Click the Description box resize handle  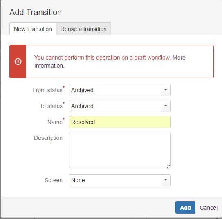click(168, 166)
